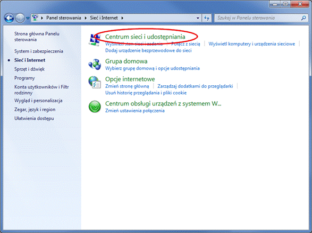This screenshot has height=233, width=312.
Task: Click Zmień stronę główną link
Action: pos(127,86)
